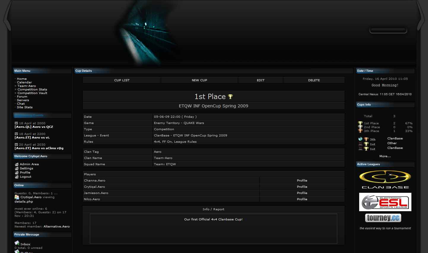Screen dimensions: 428x253
Task: Open the ClanBase league logo
Action: [x=385, y=180]
